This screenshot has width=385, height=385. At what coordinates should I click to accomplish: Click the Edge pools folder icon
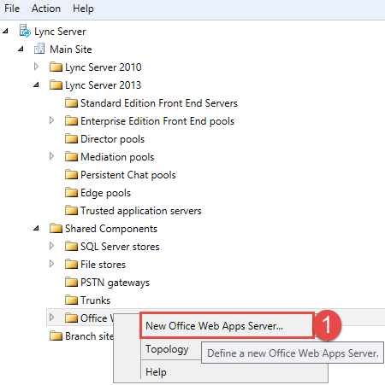tap(71, 193)
